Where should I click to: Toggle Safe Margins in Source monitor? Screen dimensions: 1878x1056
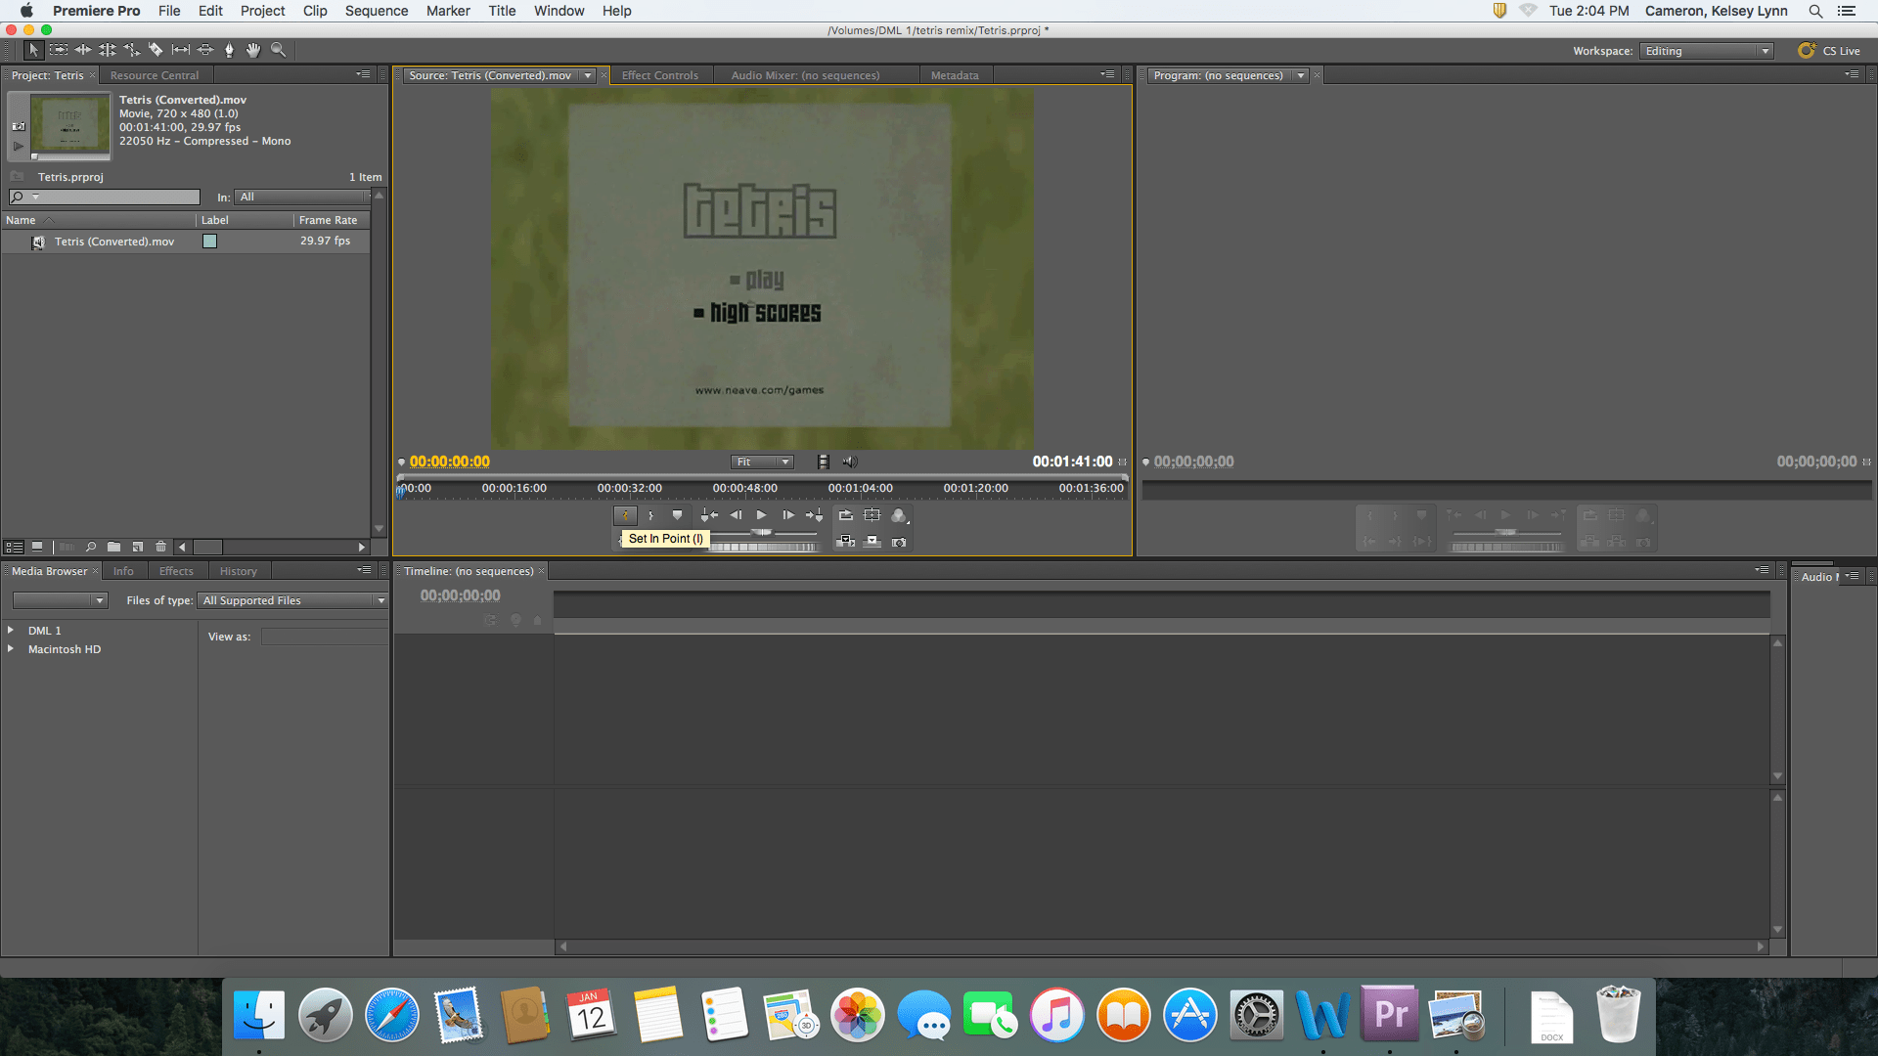(x=872, y=515)
